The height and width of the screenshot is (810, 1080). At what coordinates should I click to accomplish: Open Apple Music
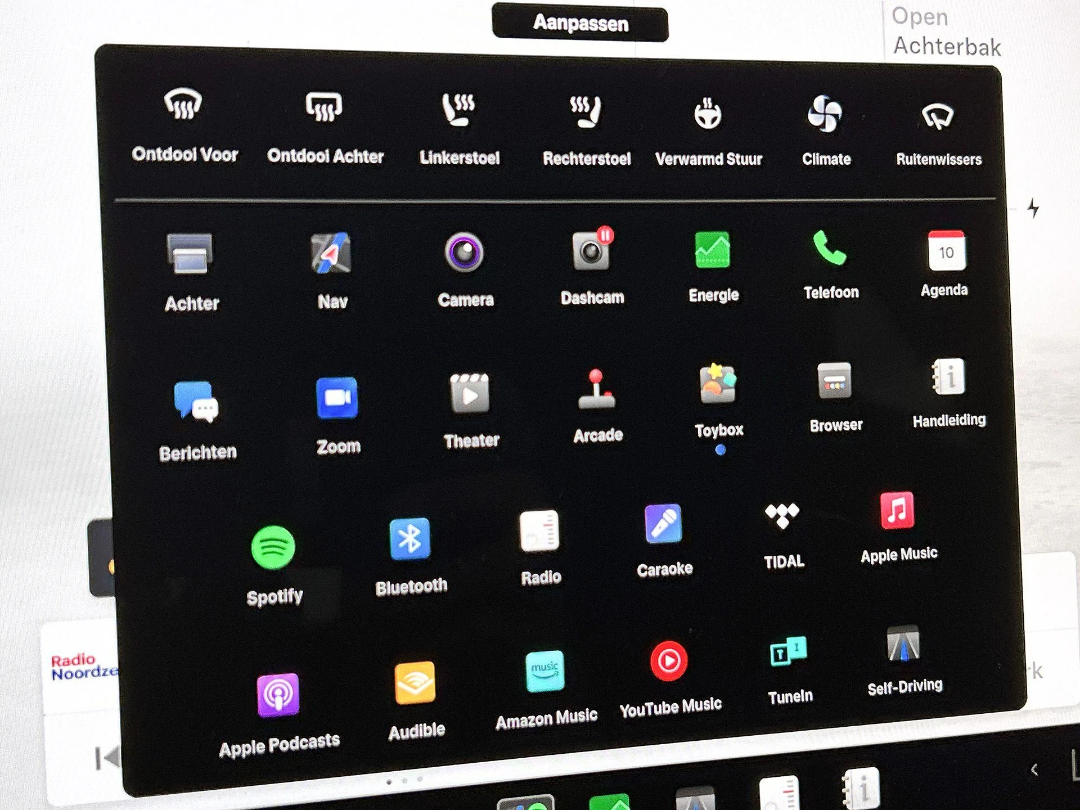click(897, 510)
